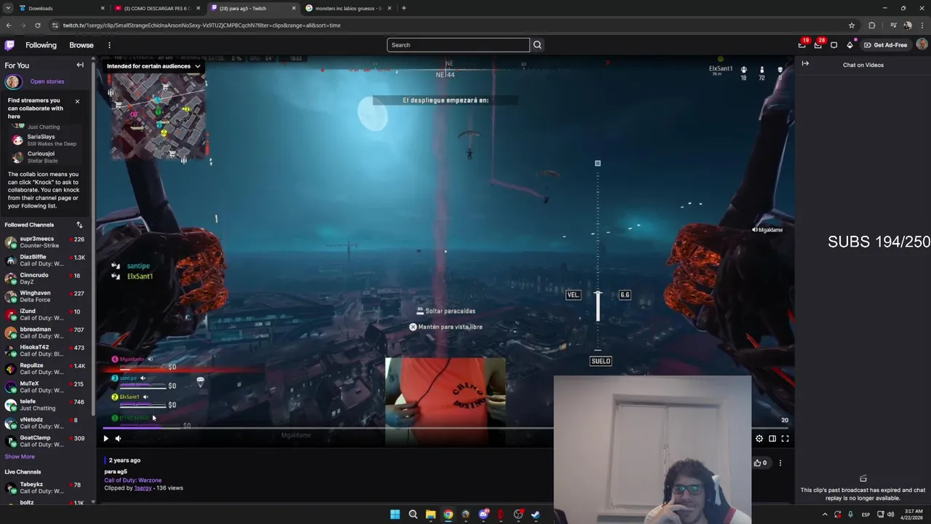The width and height of the screenshot is (931, 524).
Task: Open the Browse page
Action: tap(81, 45)
